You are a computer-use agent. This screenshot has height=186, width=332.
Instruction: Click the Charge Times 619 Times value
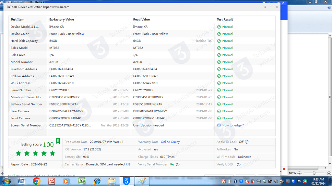[167, 157]
